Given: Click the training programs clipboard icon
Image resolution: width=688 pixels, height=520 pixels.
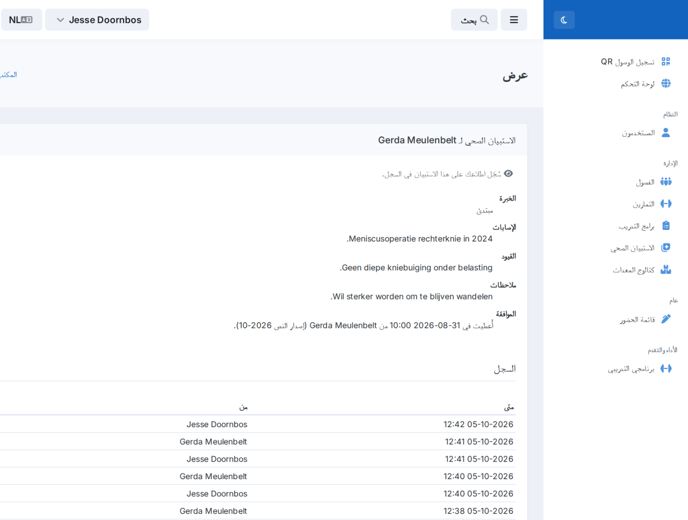Looking at the screenshot, I should tap(666, 226).
